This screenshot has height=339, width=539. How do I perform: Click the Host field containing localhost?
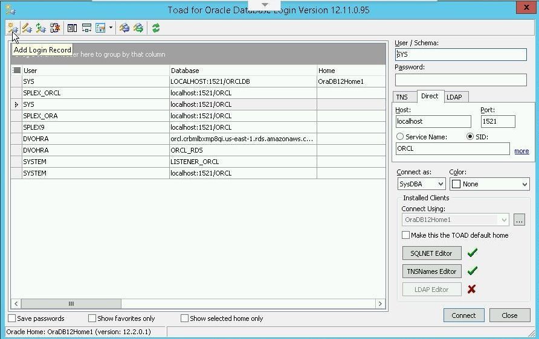click(433, 121)
